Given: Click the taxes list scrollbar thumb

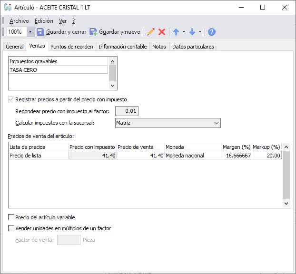Looking at the screenshot, I should coord(112,73).
